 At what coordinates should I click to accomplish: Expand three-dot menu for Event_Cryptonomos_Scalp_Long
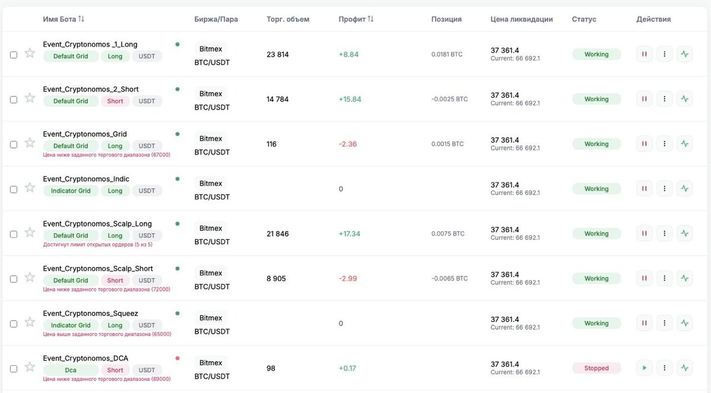point(665,234)
